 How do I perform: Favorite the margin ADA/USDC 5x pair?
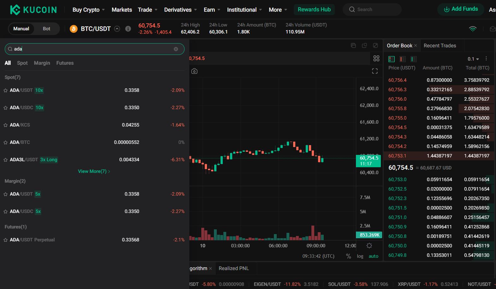[x=5, y=212]
